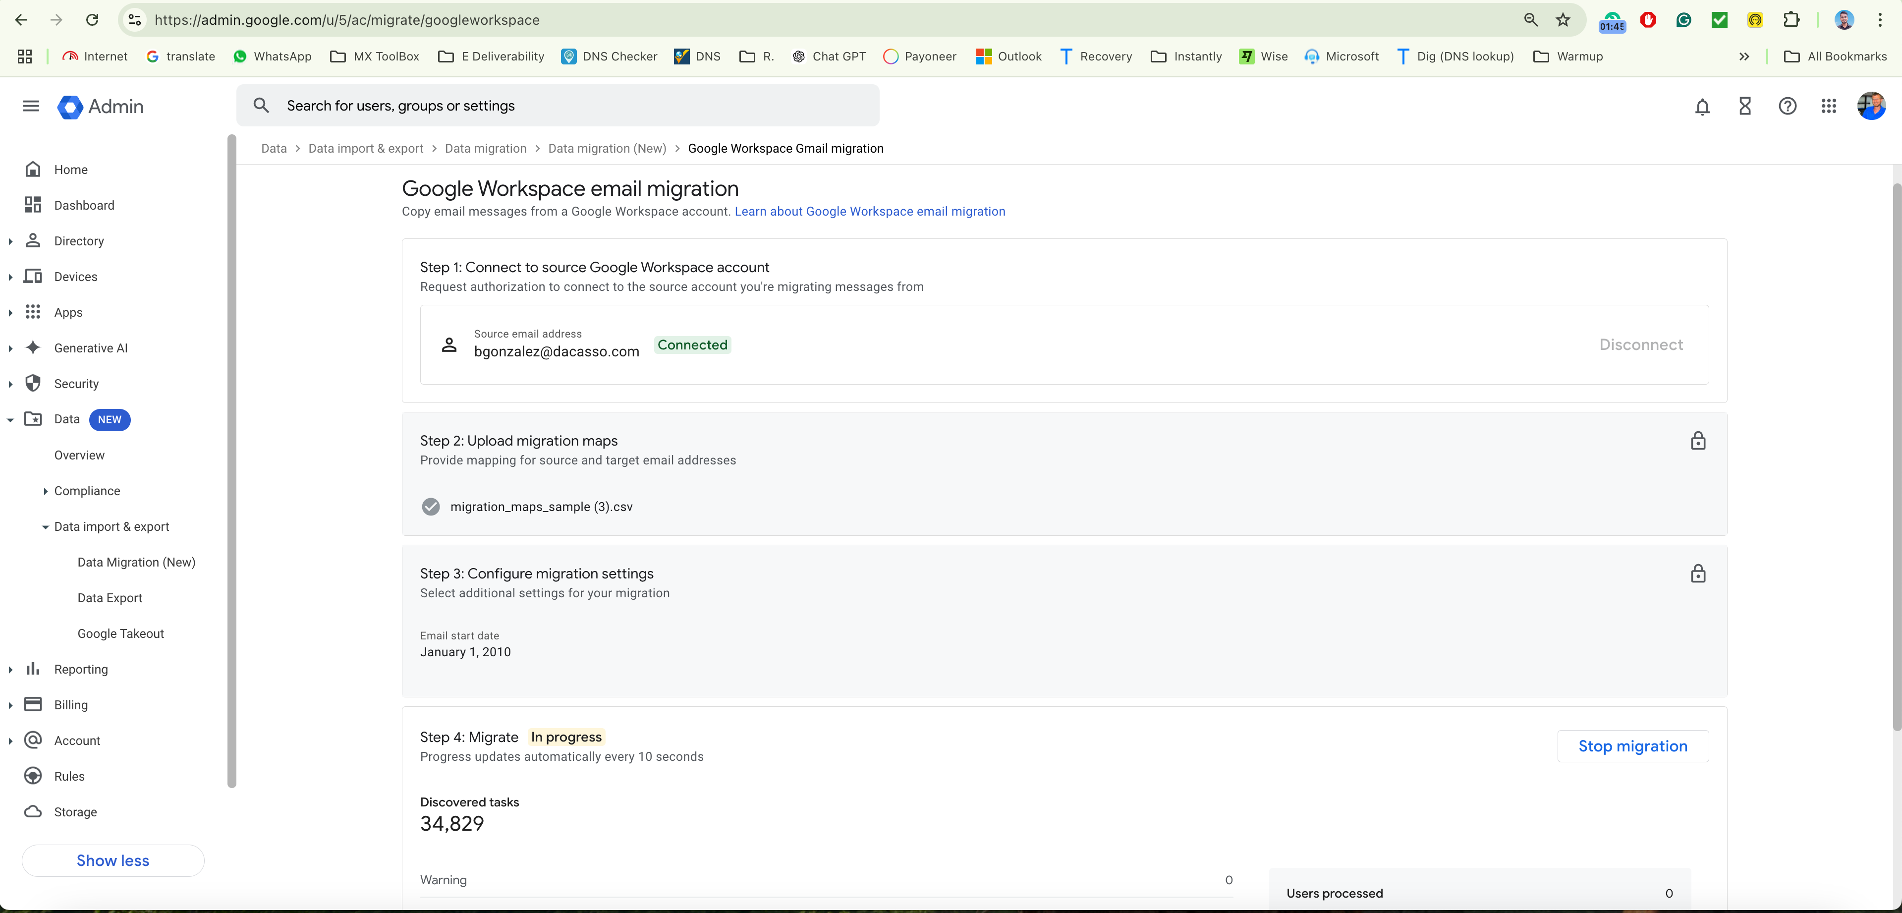Click the browser back arrow
The width and height of the screenshot is (1902, 913).
[21, 20]
